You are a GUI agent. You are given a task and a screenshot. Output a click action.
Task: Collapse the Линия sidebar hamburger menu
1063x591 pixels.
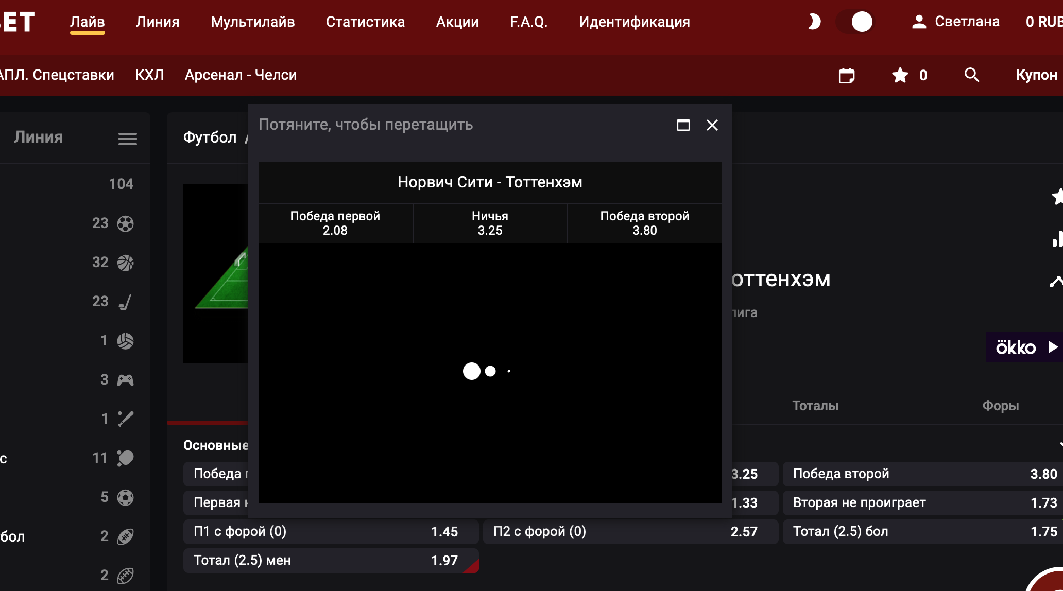coord(127,138)
